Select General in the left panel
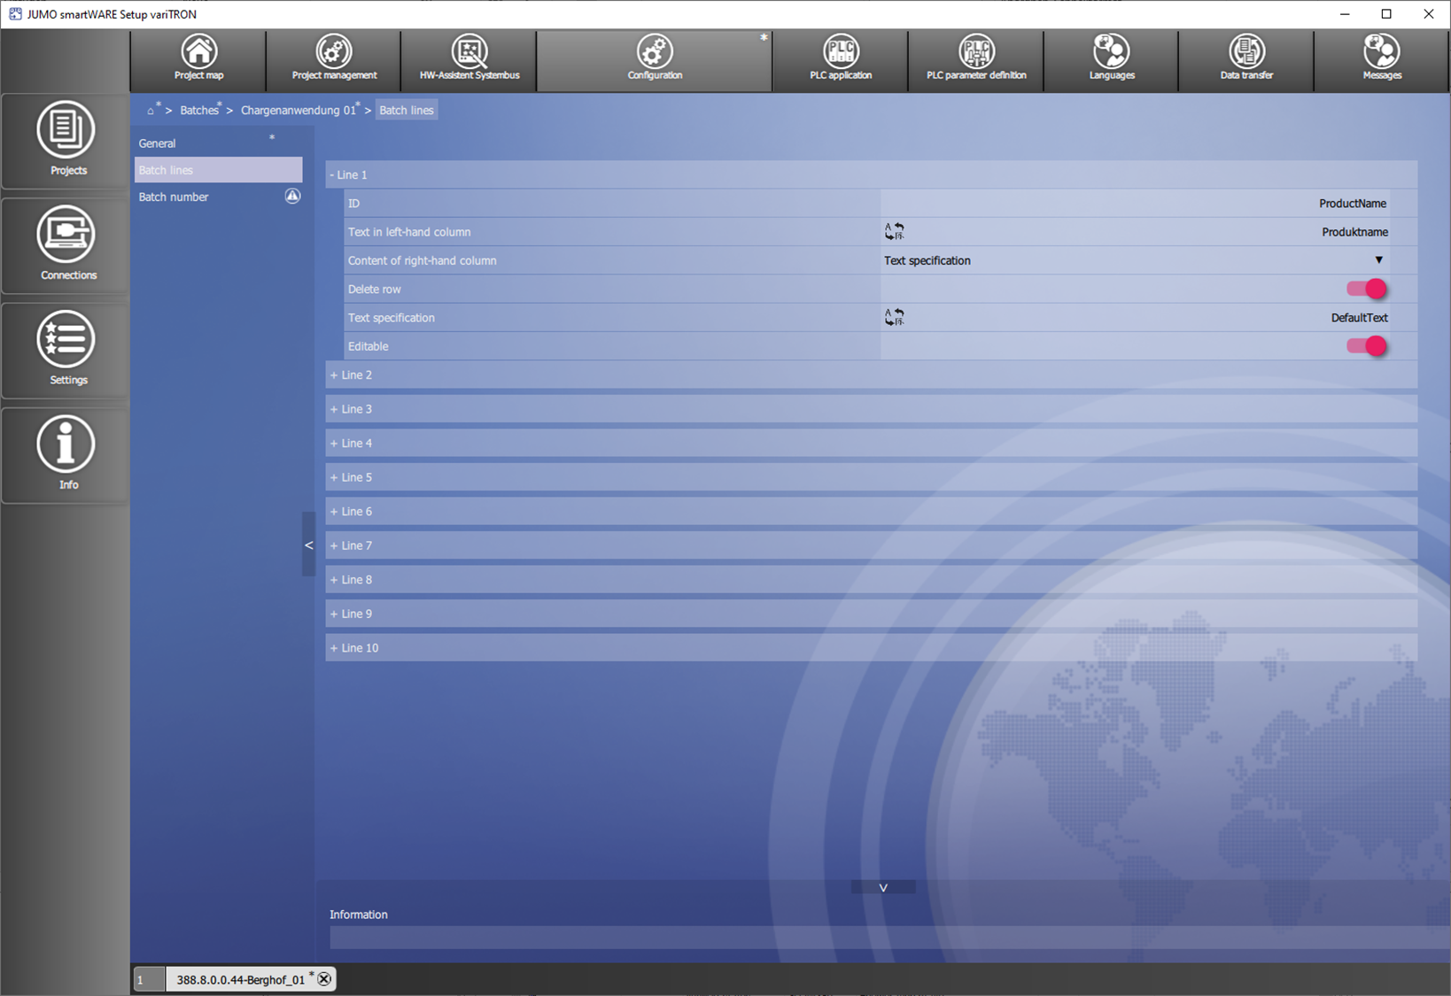This screenshot has height=996, width=1451. [158, 143]
